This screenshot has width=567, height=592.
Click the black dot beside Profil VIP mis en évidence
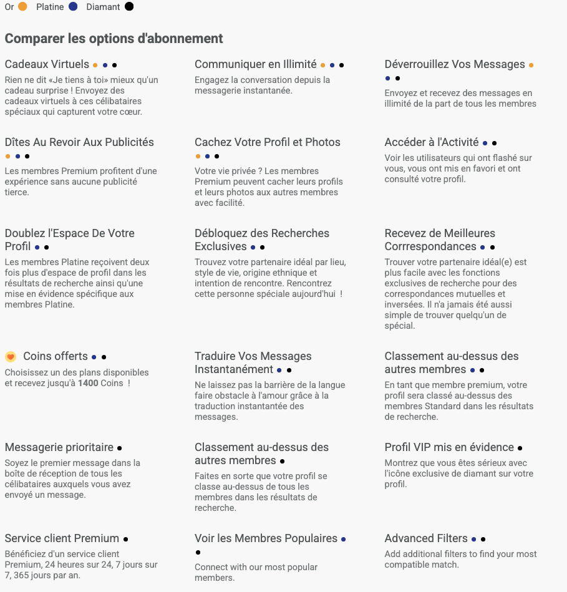tap(520, 448)
